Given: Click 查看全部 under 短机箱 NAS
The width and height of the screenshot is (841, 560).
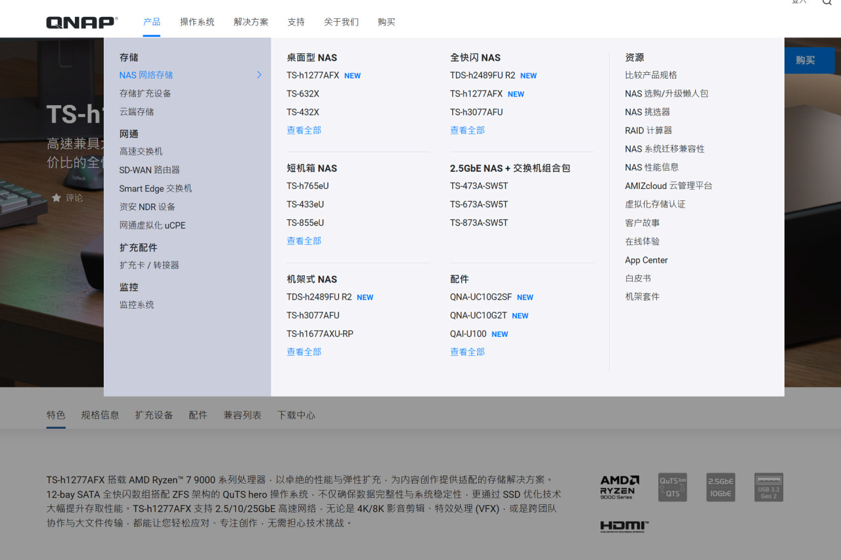Looking at the screenshot, I should (304, 241).
